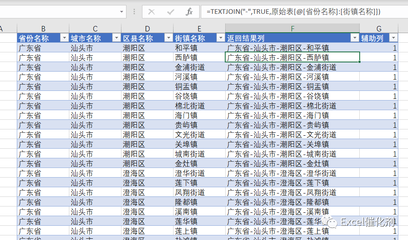Select the 街镇名称 header cell
408x240 pixels.
(x=199, y=38)
